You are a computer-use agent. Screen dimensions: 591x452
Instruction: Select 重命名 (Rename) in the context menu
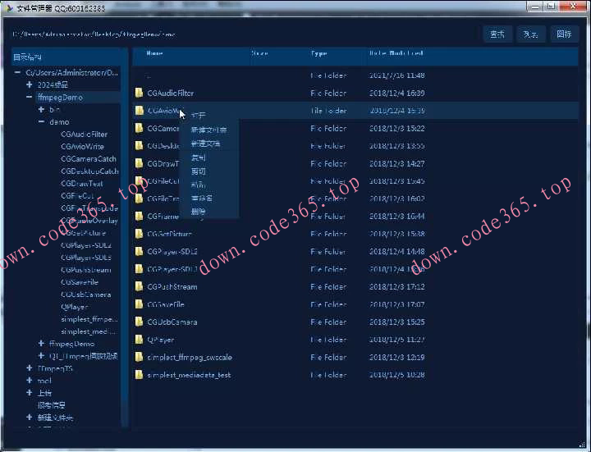click(x=202, y=199)
